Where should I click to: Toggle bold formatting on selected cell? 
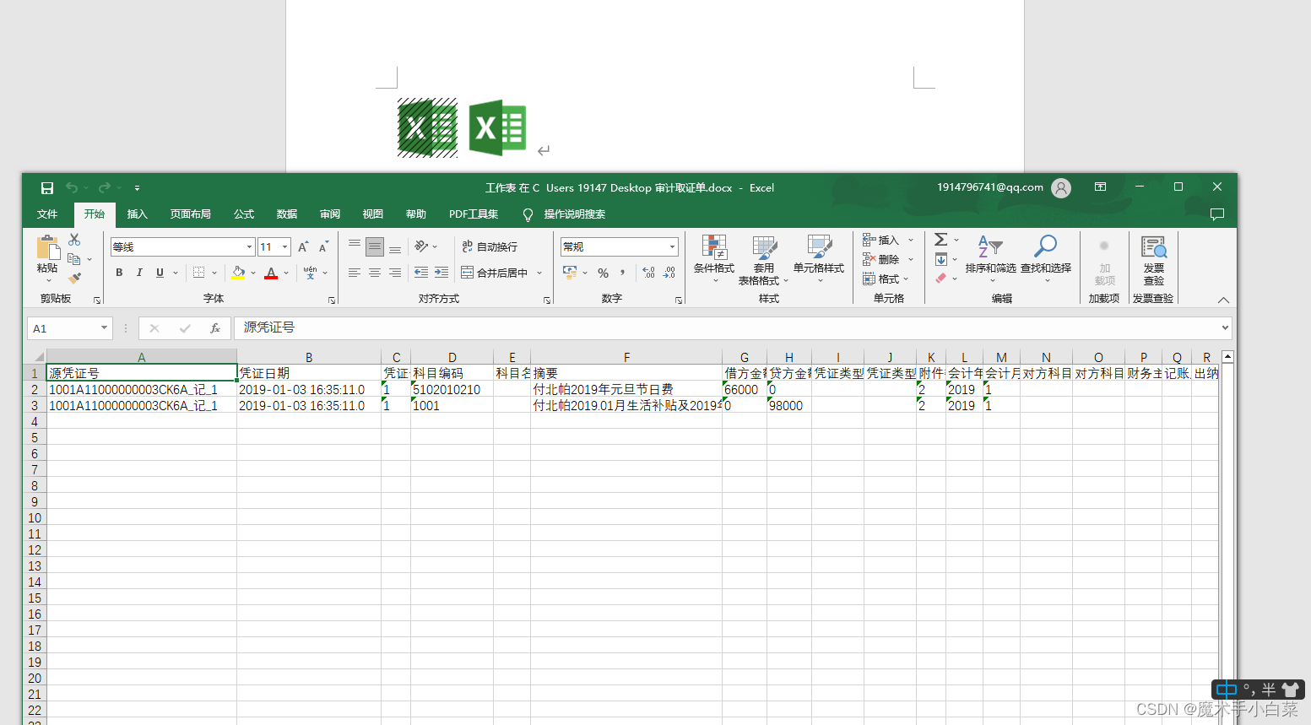pos(119,272)
